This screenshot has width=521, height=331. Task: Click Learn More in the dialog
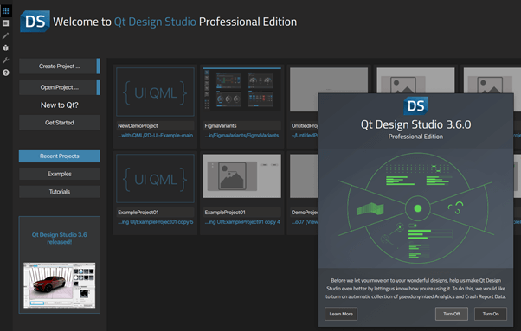[x=341, y=314]
